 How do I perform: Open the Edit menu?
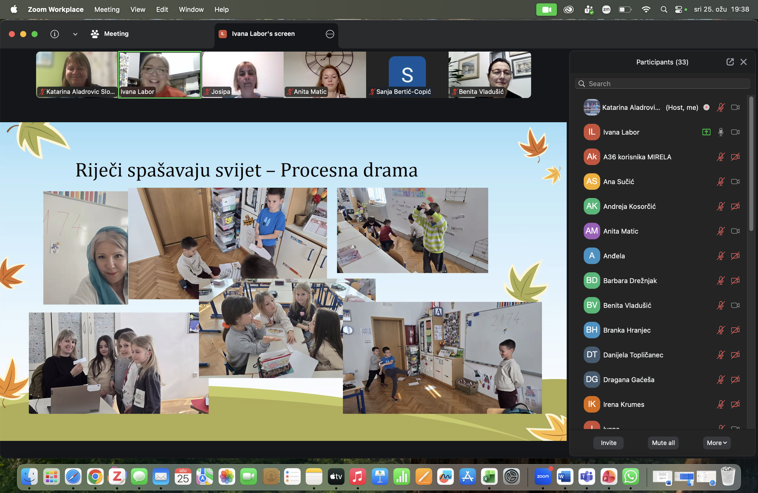pyautogui.click(x=162, y=10)
